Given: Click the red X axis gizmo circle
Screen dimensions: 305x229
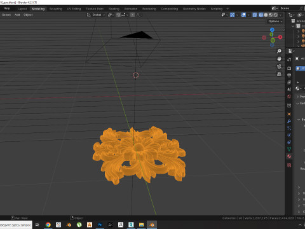Looking at the screenshot, I should (280, 37).
